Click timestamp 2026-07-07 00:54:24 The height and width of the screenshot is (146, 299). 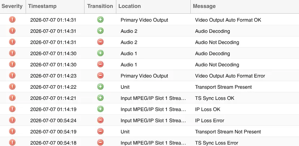click(53, 120)
